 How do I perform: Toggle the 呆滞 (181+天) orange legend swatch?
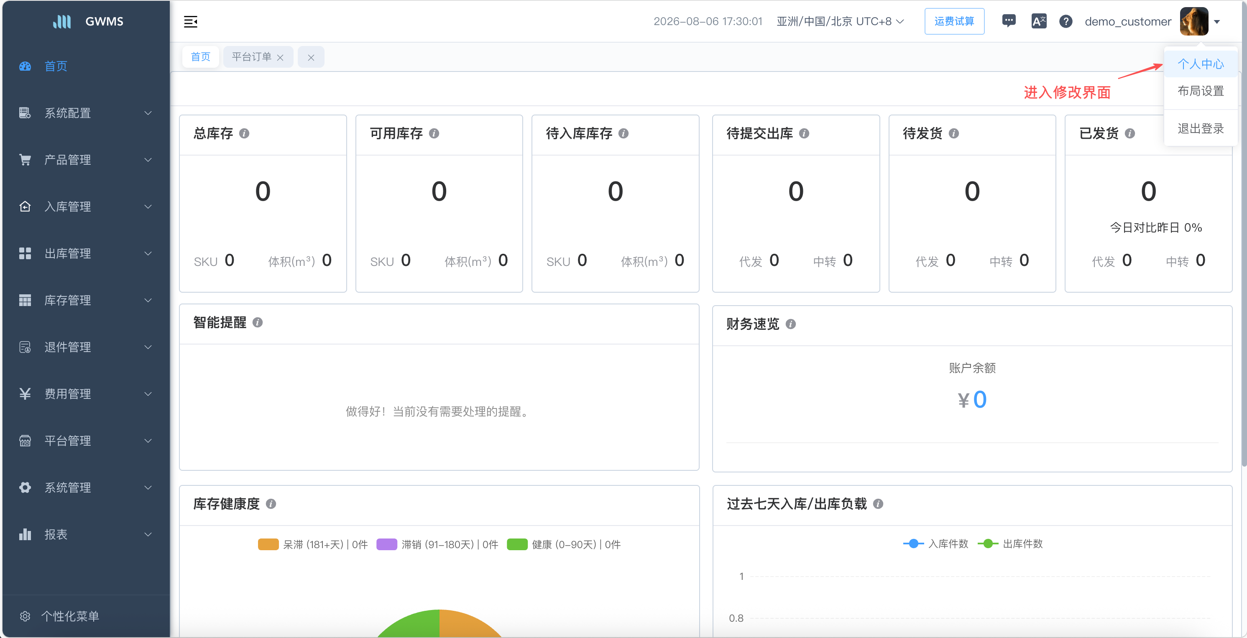point(268,545)
